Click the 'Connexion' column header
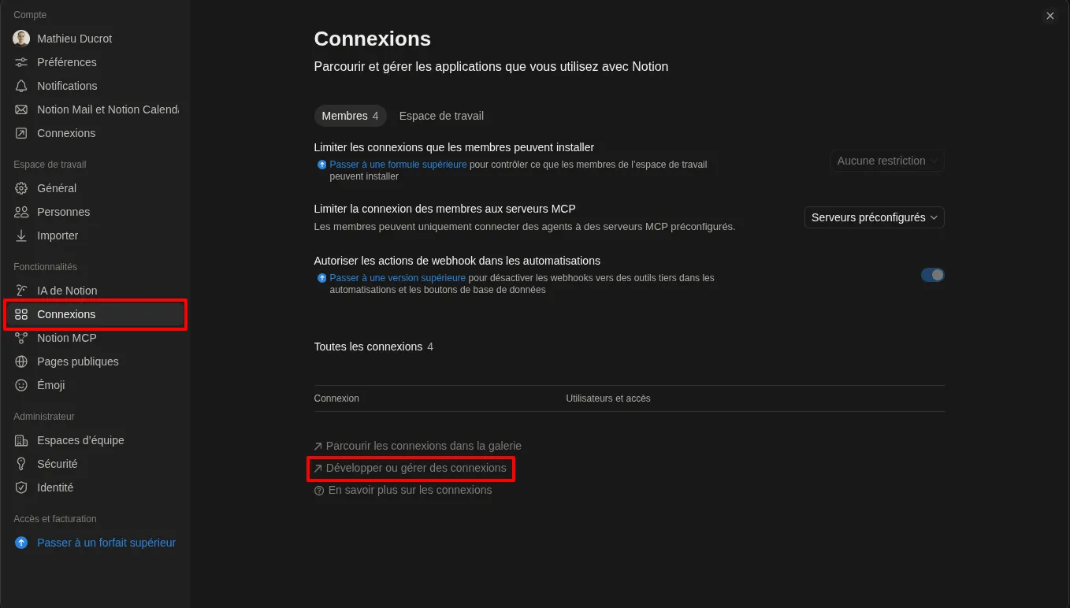The width and height of the screenshot is (1070, 608). click(336, 399)
